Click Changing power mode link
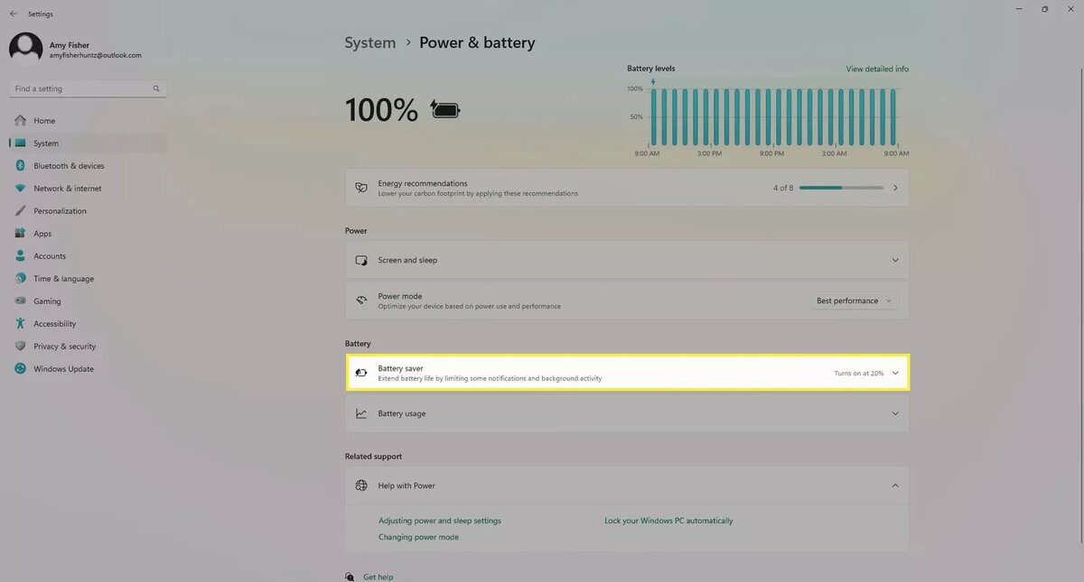 coord(417,536)
